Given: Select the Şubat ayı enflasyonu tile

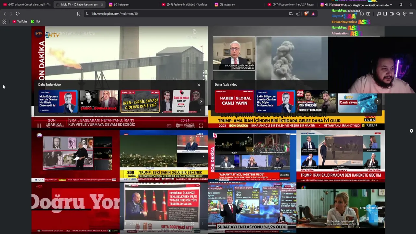Looking at the screenshot, I should click(x=252, y=208).
